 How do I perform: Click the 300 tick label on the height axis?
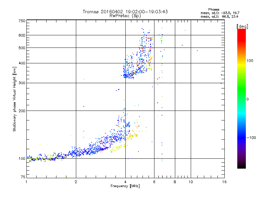tap(22, 83)
